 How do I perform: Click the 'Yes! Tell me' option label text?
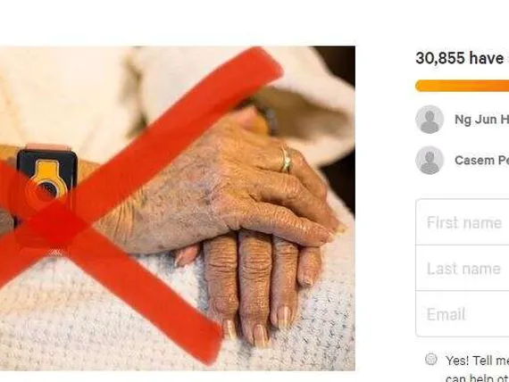click(x=477, y=361)
